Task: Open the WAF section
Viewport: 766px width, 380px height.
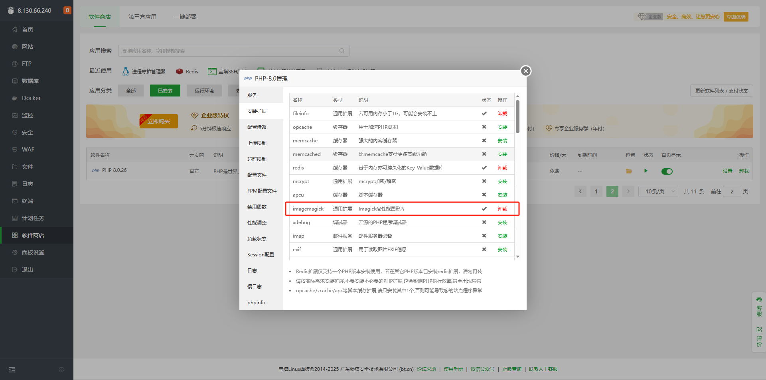Action: pyautogui.click(x=28, y=149)
